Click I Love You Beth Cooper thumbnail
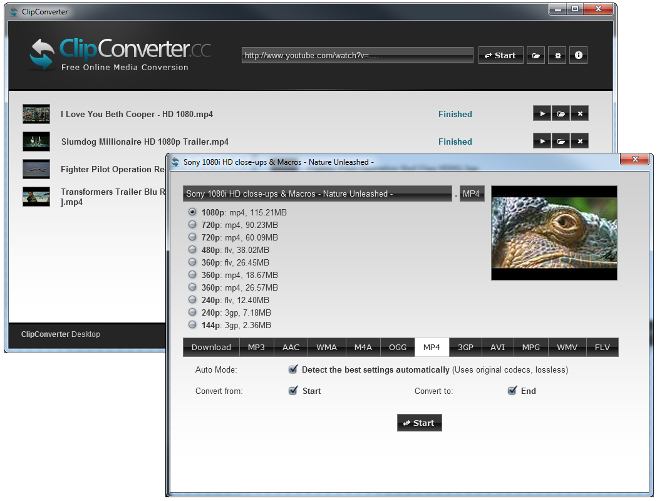 click(36, 114)
